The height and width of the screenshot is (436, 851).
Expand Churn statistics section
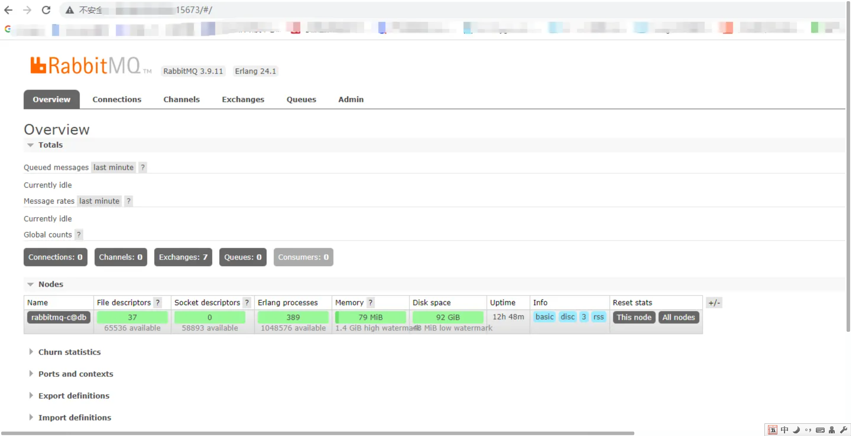click(69, 352)
